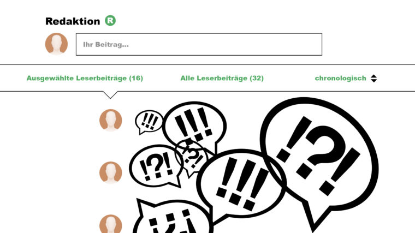The width and height of the screenshot is (415, 233).
Task: Click the chronologisch label text
Action: click(341, 78)
